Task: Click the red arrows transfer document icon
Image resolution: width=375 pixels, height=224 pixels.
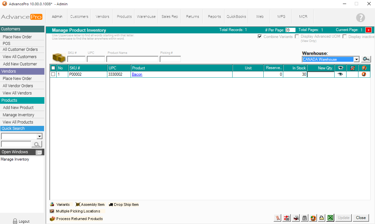Action: pyautogui.click(x=287, y=218)
